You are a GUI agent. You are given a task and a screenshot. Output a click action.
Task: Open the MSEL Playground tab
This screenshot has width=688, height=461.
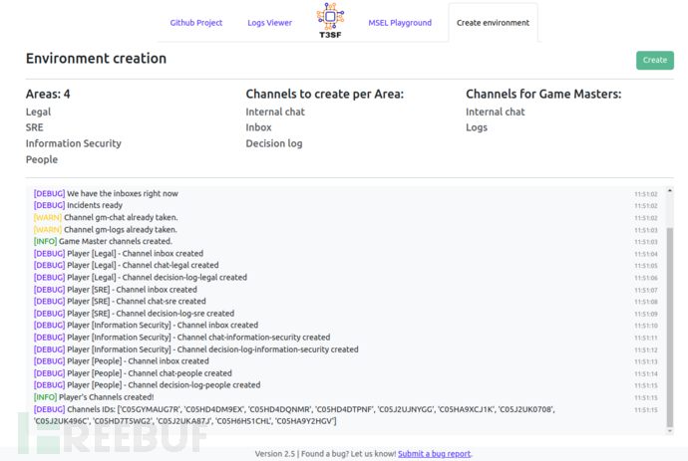(x=400, y=23)
